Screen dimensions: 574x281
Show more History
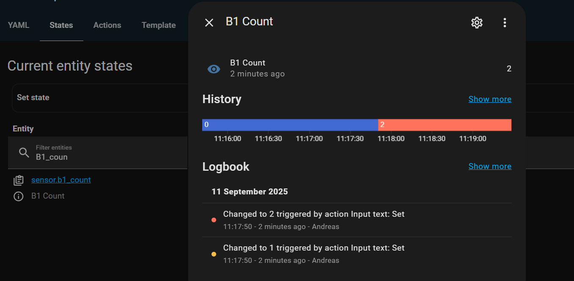click(490, 99)
